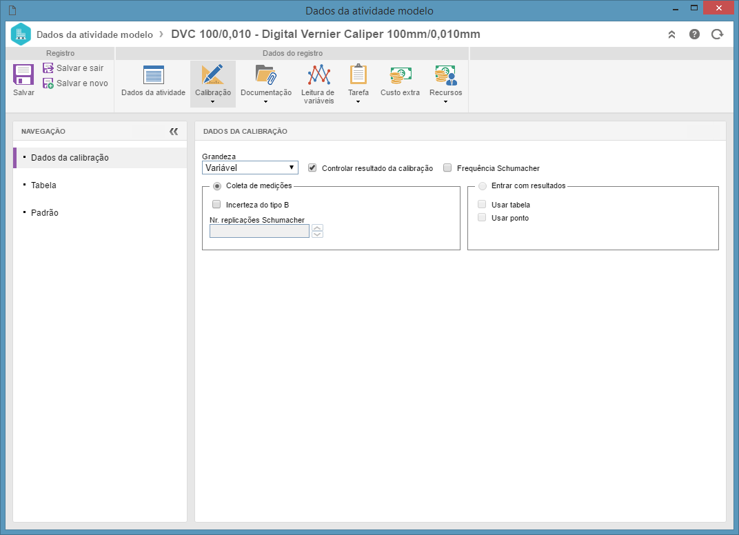Click the Salvar floppy disk icon
Viewport: 739px width, 535px height.
click(x=23, y=75)
